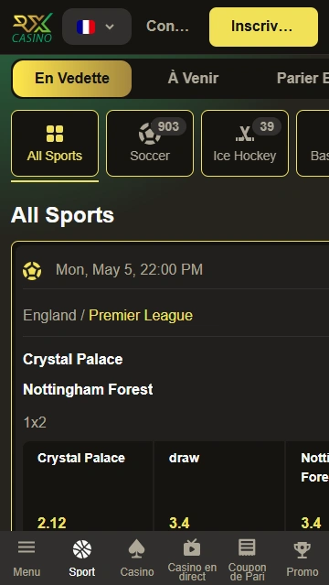This screenshot has height=585, width=329.
Task: Open the Coupon de Pari betslip
Action: [247, 558]
